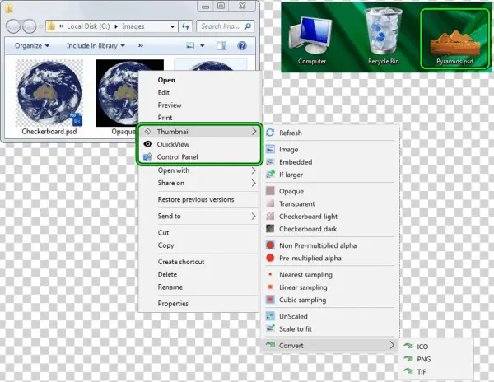
Task: Click the If larger icon
Action: pyautogui.click(x=270, y=175)
